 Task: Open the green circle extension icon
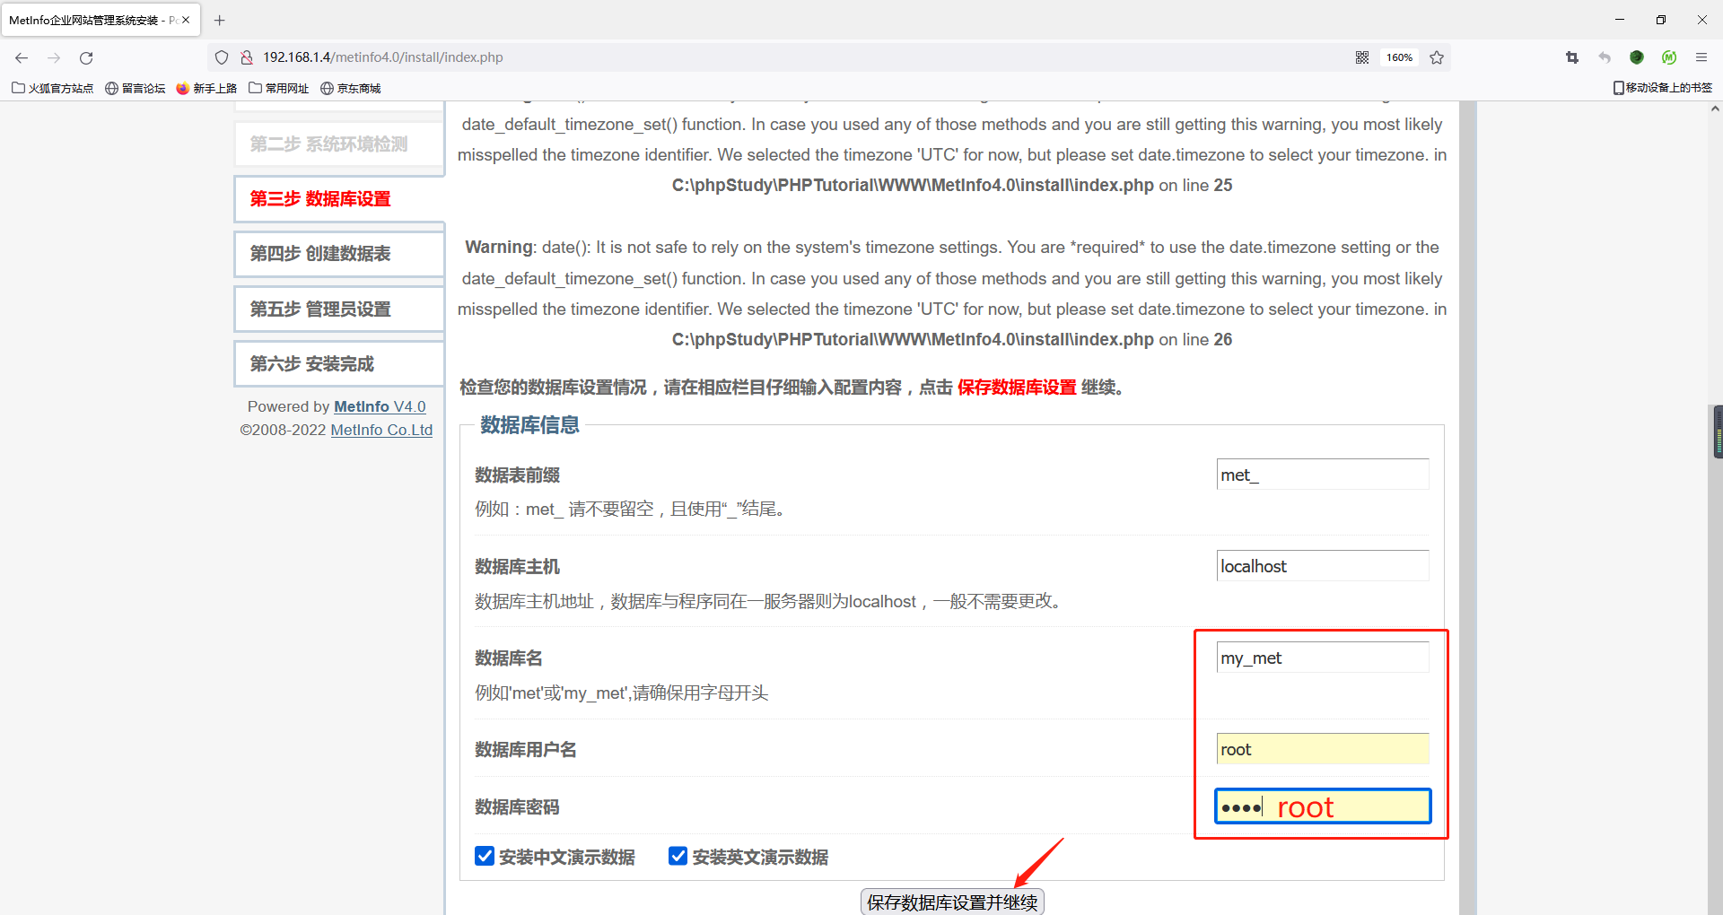pyautogui.click(x=1637, y=57)
